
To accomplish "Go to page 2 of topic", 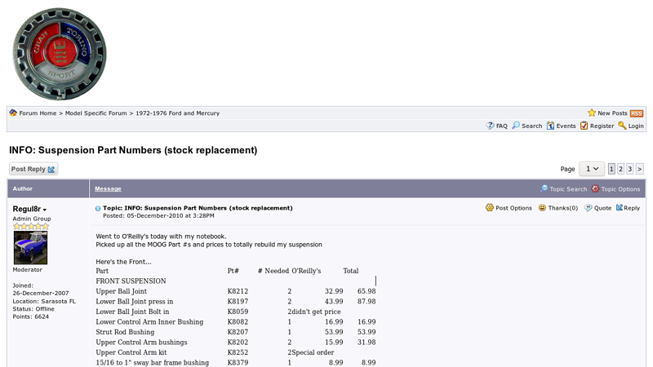I will click(x=620, y=169).
